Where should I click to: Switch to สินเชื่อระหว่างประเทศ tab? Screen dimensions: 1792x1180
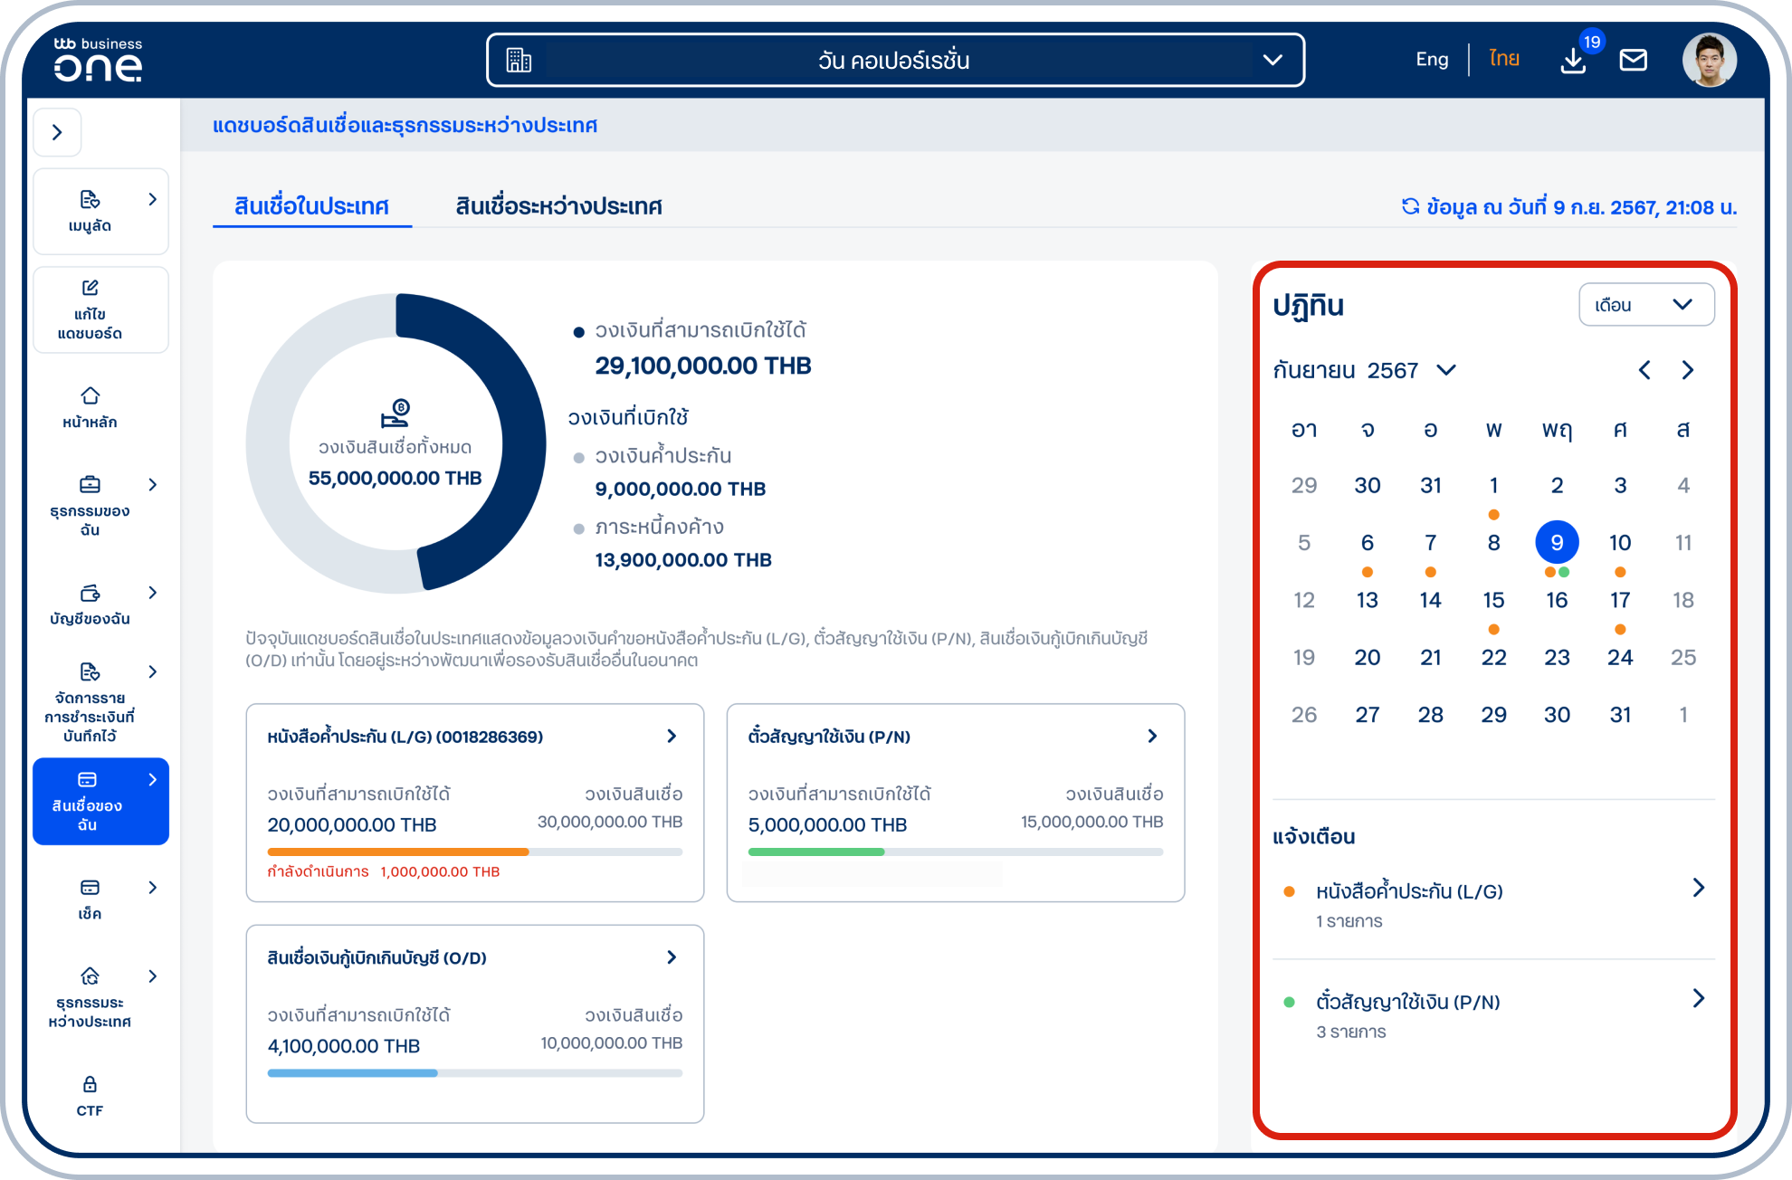point(558,206)
